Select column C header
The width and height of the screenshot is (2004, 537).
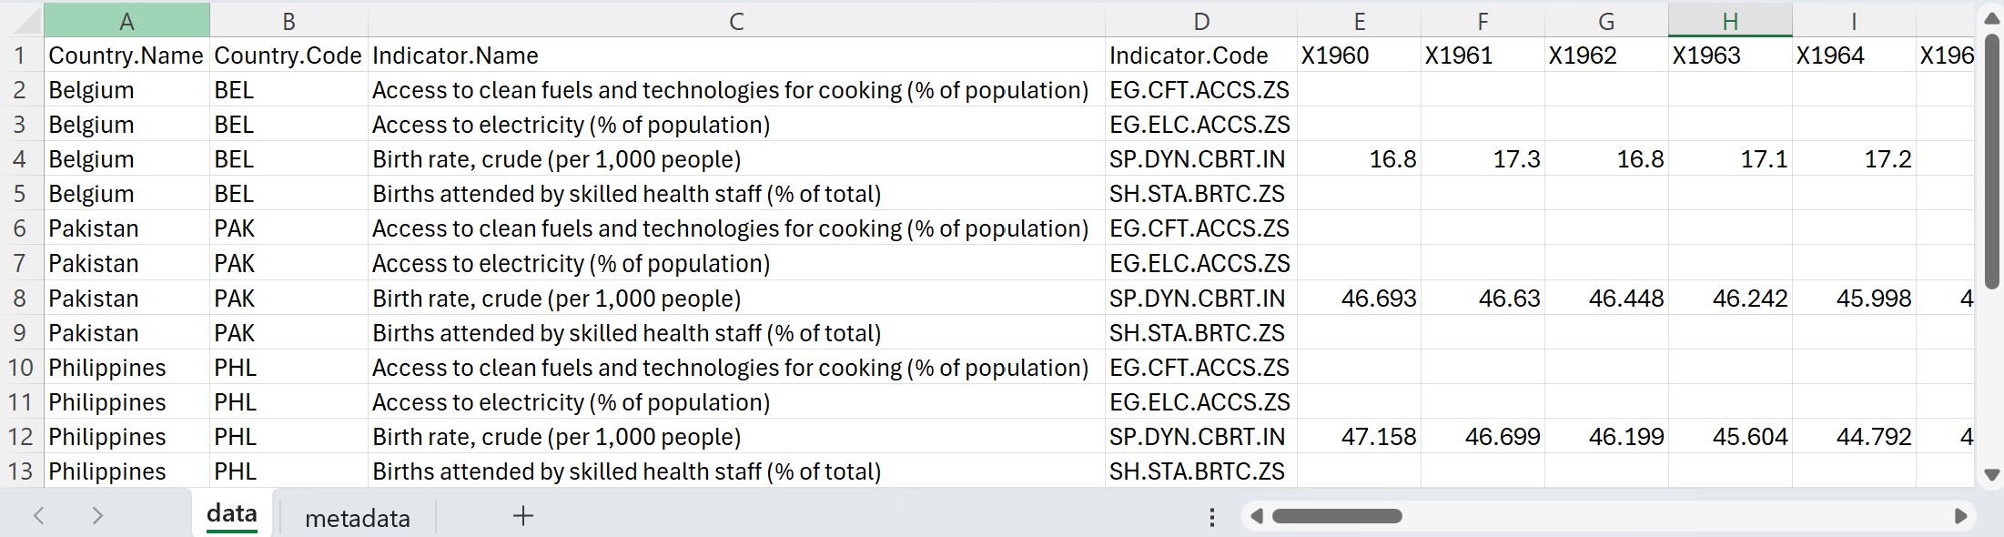click(x=736, y=21)
